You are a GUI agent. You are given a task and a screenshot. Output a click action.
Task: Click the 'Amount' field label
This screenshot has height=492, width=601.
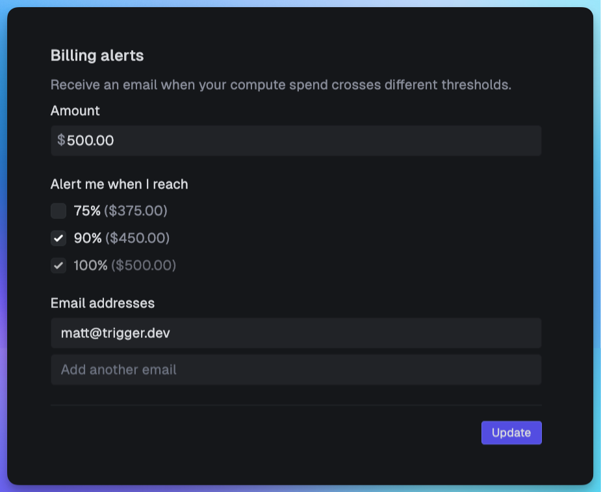pos(75,110)
